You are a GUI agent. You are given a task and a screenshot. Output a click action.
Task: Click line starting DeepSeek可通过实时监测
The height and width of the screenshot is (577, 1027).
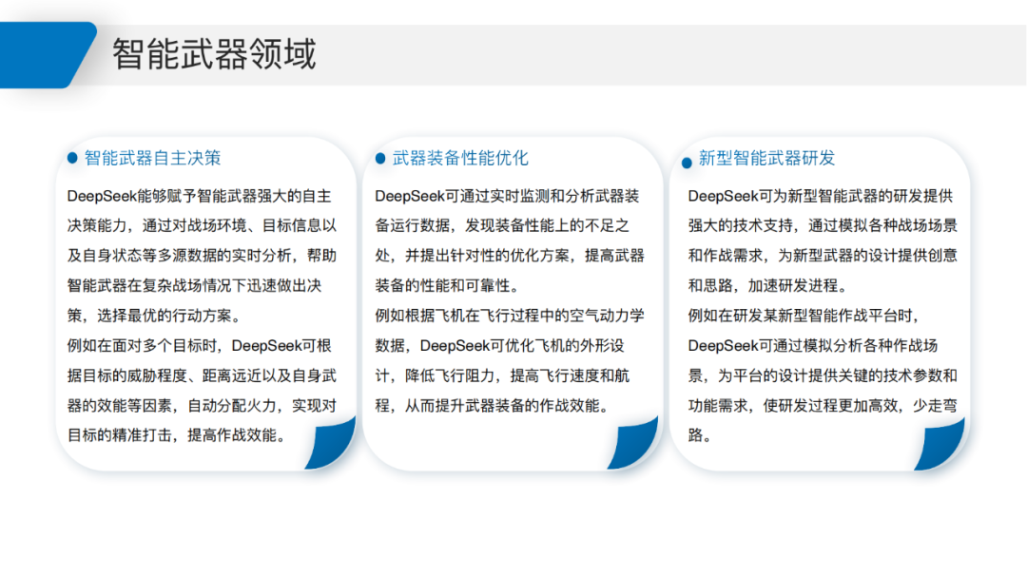click(x=507, y=196)
